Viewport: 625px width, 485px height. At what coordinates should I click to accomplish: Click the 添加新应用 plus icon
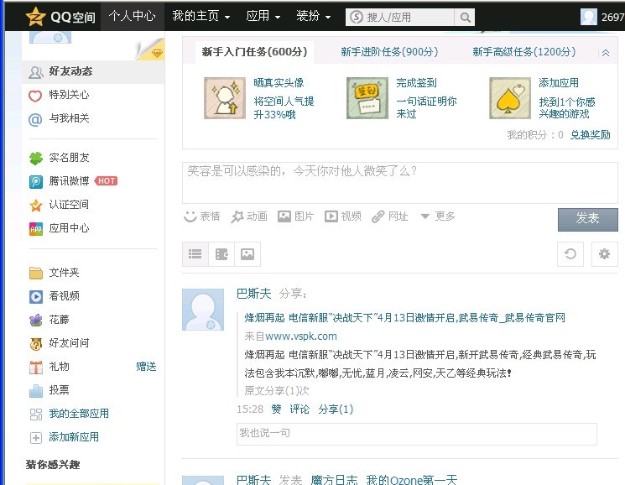[36, 437]
